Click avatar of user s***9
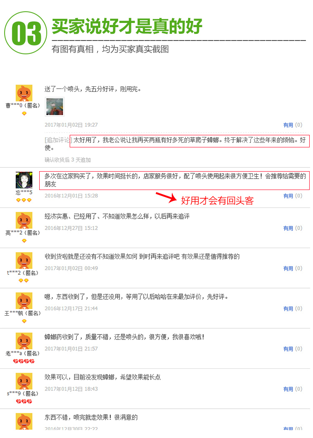The image size is (313, 438). pyautogui.click(x=24, y=381)
